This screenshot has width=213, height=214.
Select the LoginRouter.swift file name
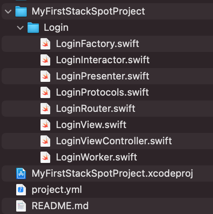click(x=96, y=109)
